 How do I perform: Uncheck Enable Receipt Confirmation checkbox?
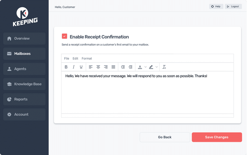click(64, 36)
